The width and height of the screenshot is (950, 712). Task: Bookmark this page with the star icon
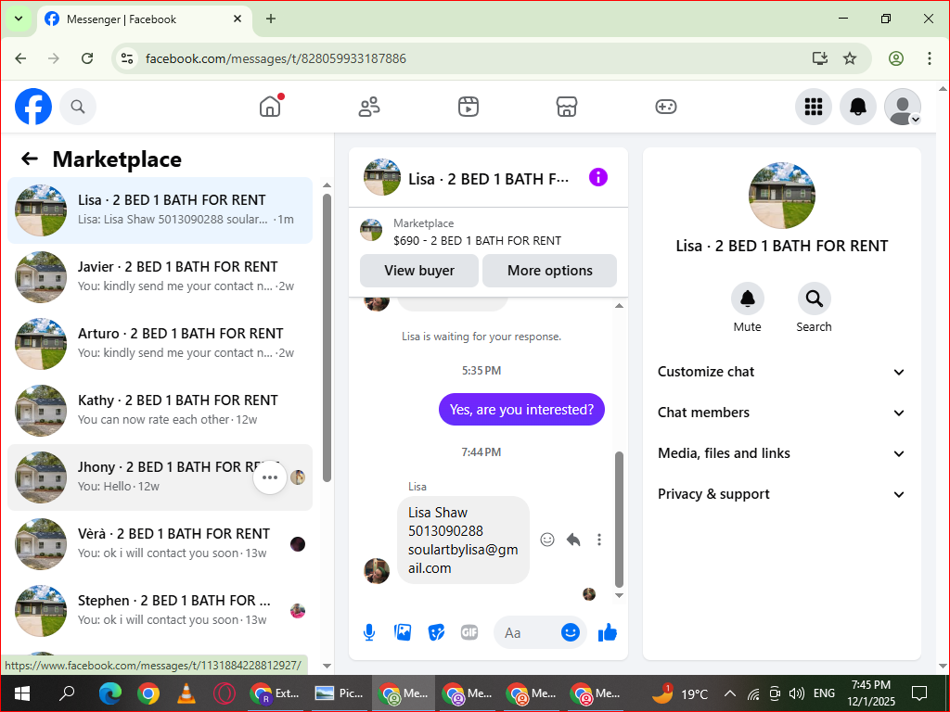coord(850,58)
